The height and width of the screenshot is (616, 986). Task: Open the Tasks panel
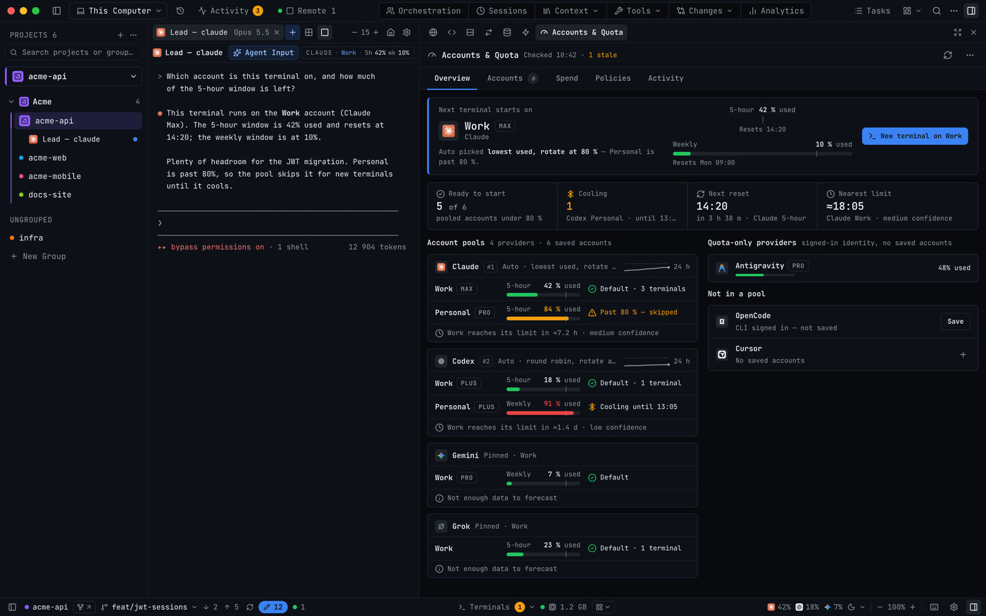872,11
